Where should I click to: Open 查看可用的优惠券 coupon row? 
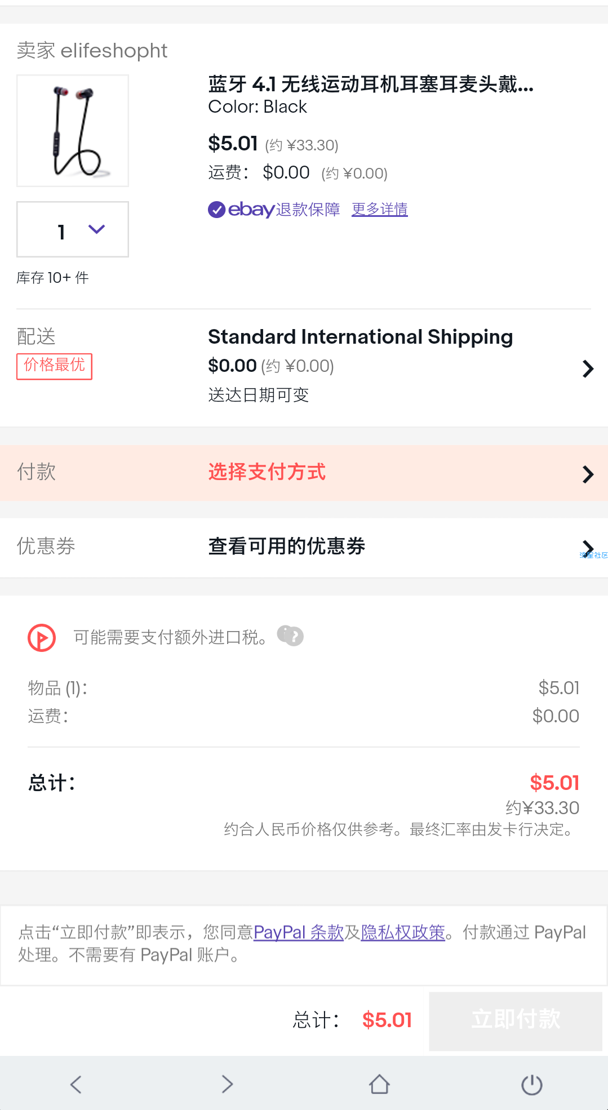pyautogui.click(x=304, y=547)
